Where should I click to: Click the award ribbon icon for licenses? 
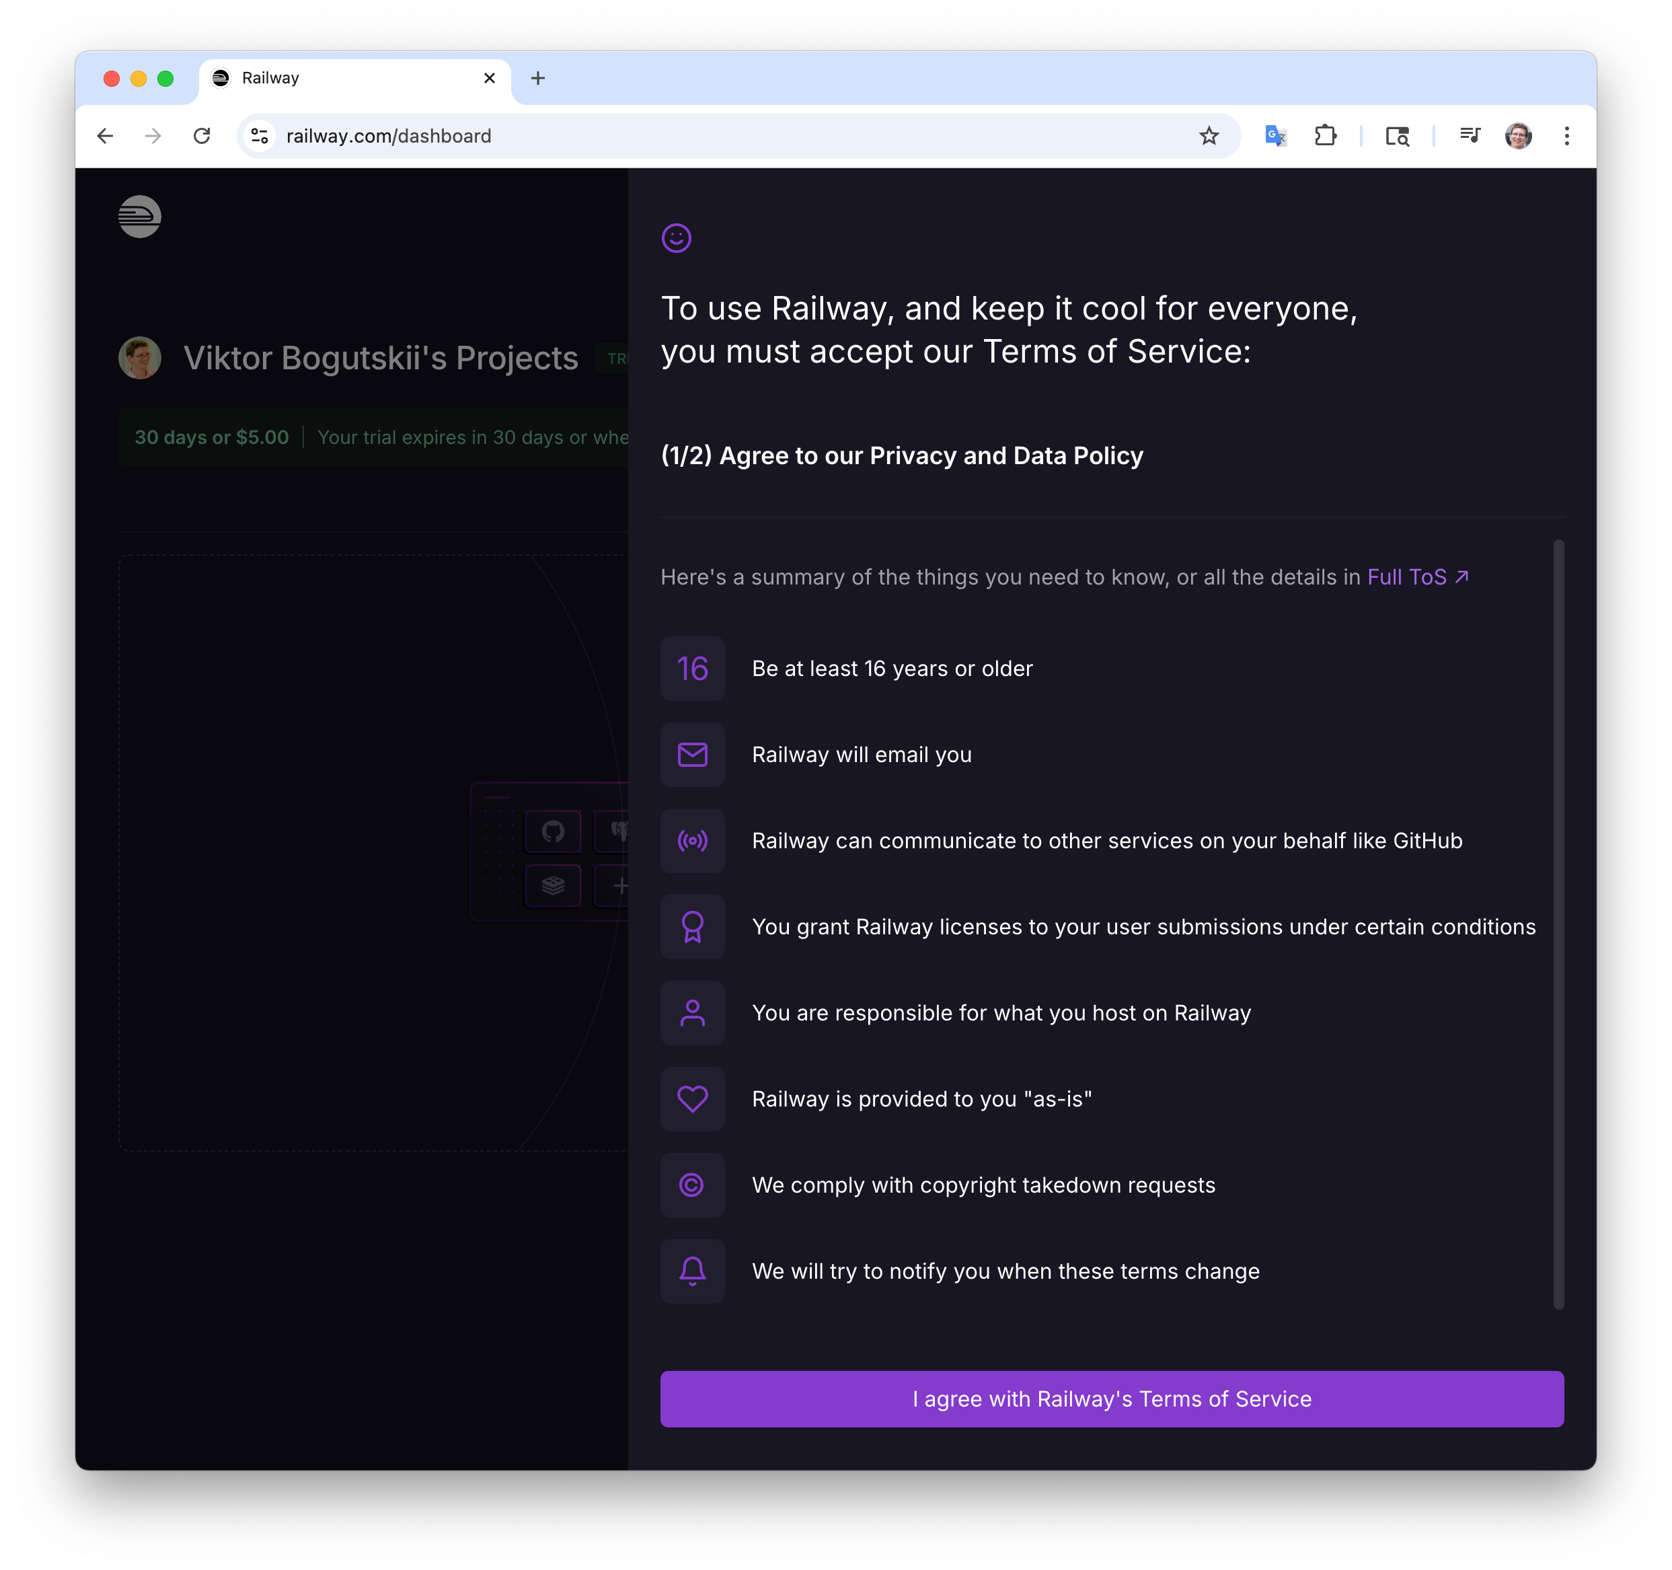point(692,927)
